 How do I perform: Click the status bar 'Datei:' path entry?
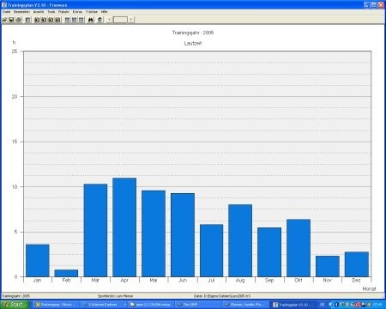coord(222,296)
